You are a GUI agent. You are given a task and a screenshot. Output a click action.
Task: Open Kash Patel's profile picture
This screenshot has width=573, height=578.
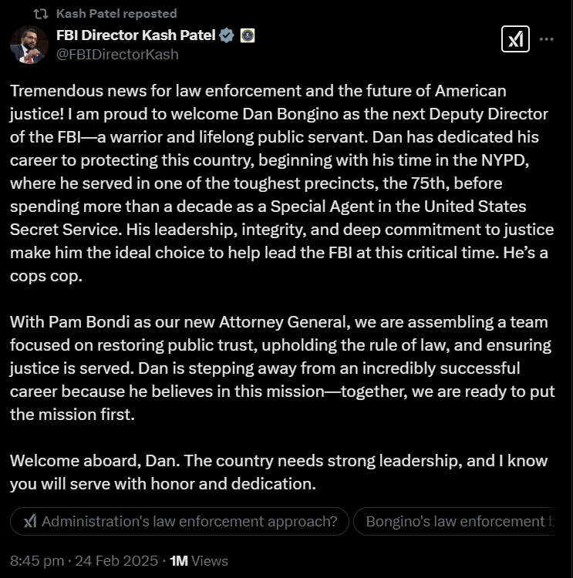29,45
